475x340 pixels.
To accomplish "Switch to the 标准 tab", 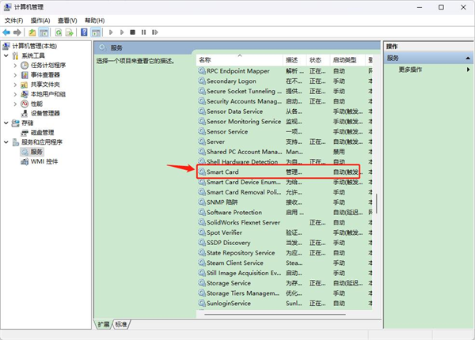I will click(x=121, y=324).
